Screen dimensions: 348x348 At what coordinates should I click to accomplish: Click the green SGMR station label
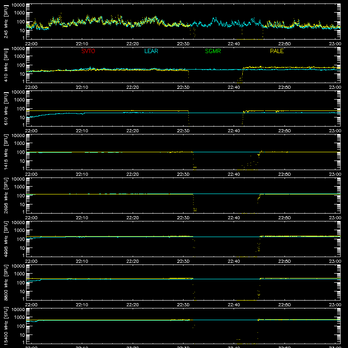(213, 51)
